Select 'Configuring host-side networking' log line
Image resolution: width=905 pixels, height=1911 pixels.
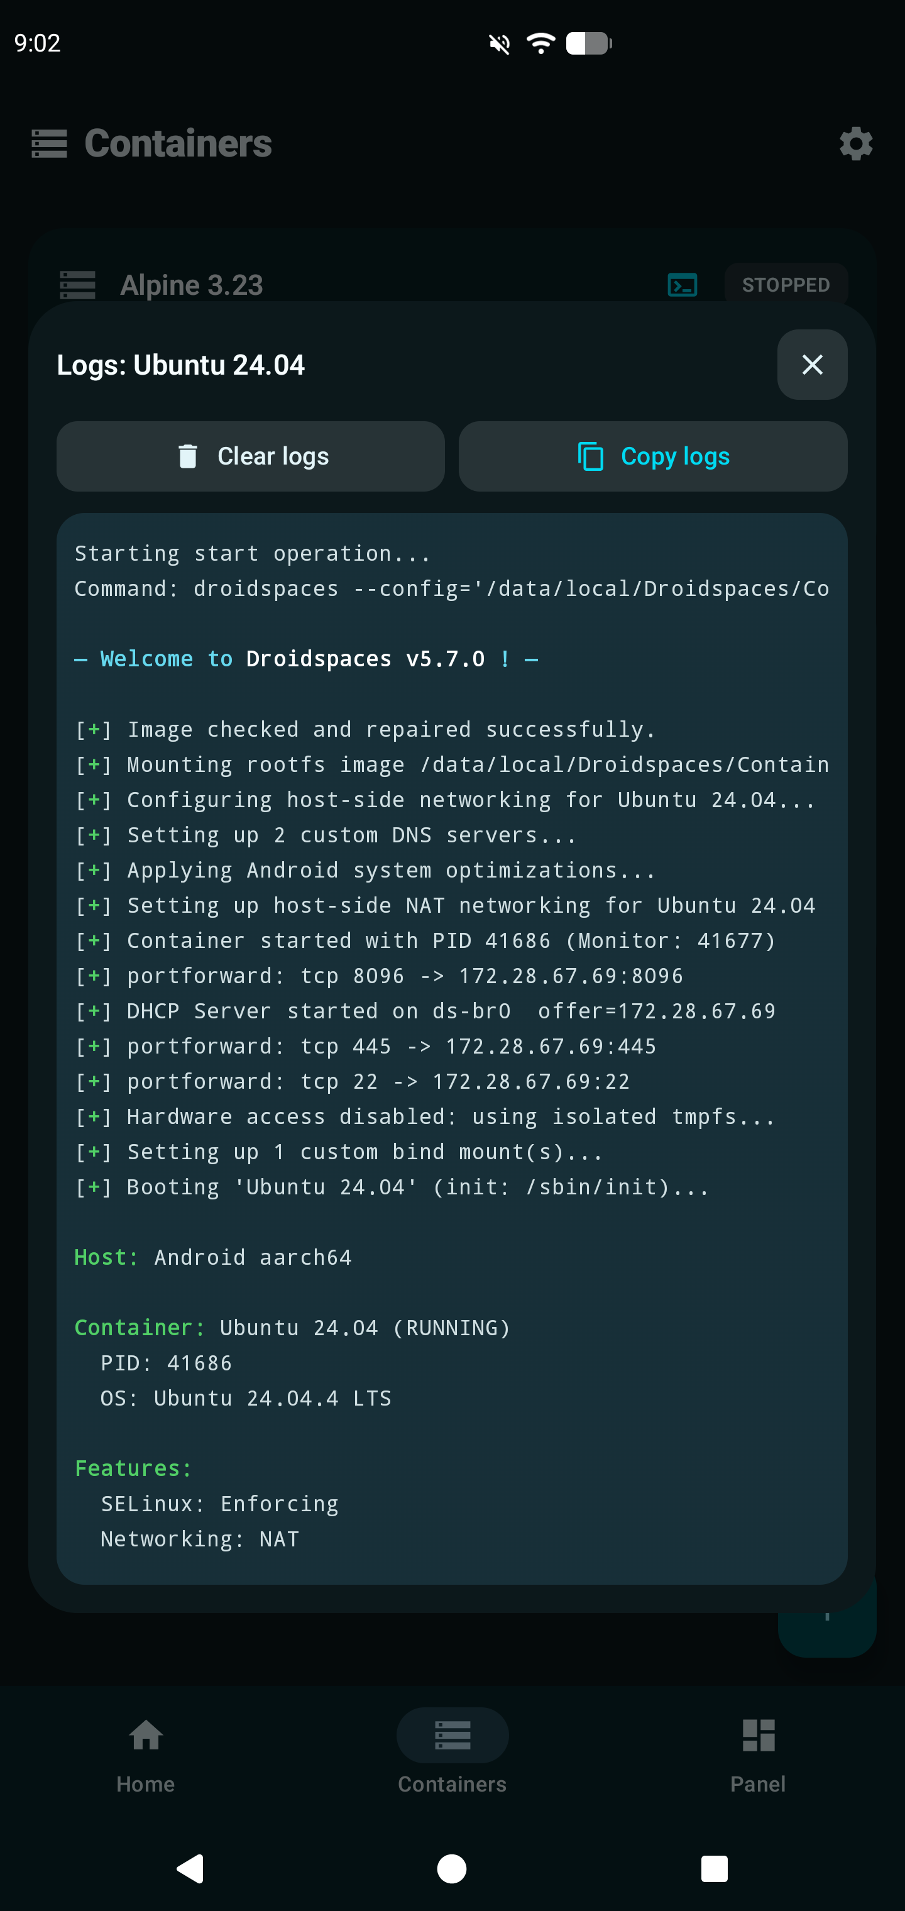[x=445, y=800]
